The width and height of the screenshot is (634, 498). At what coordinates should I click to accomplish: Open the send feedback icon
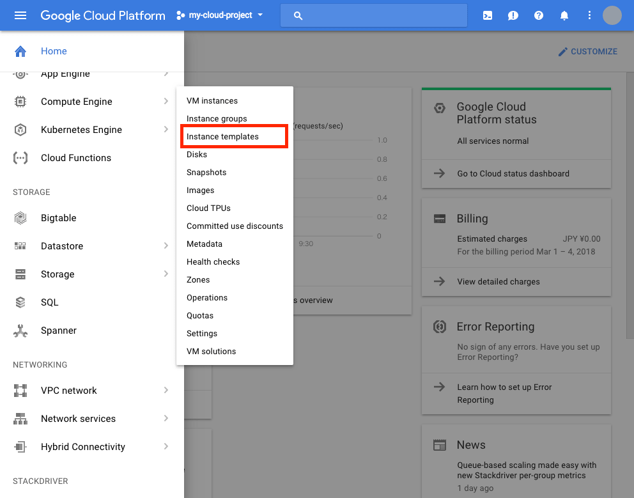513,15
